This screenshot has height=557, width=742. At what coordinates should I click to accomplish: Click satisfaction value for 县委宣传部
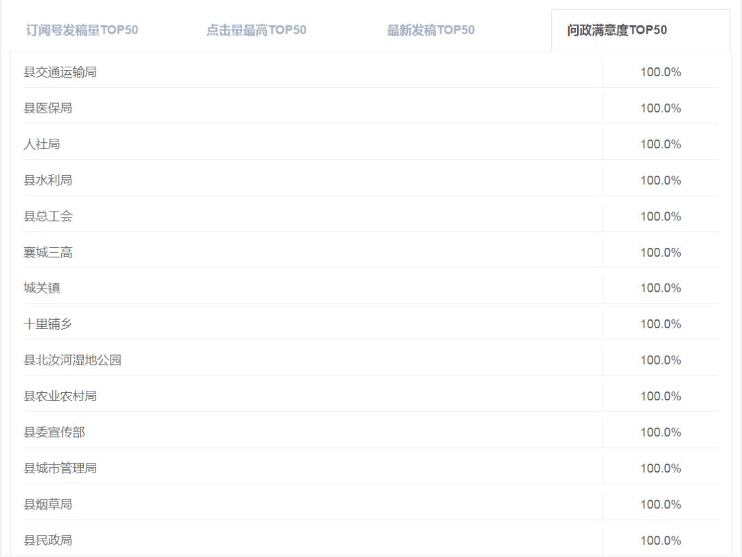point(661,433)
